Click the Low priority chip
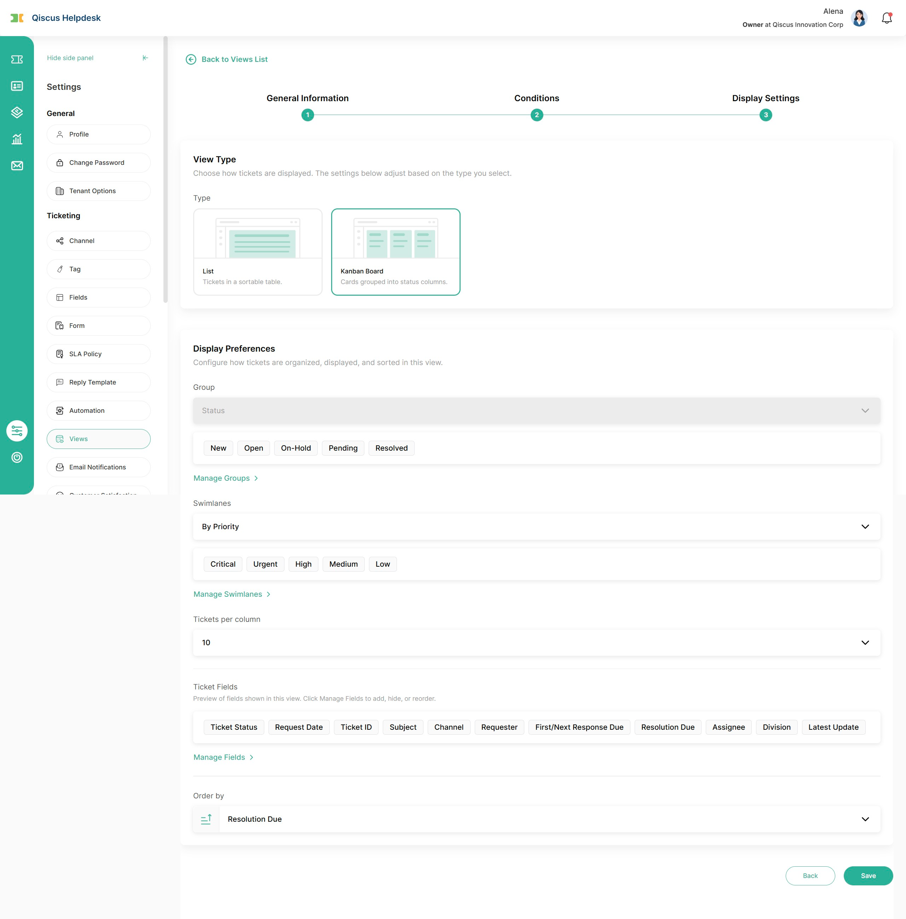Image resolution: width=906 pixels, height=919 pixels. click(x=383, y=564)
